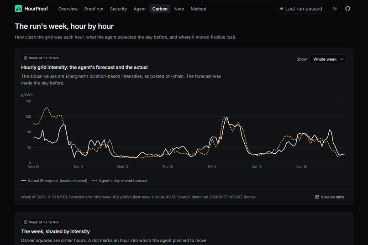Select the Carbon tab
Viewport: 368px width, 245px height.
(160, 9)
